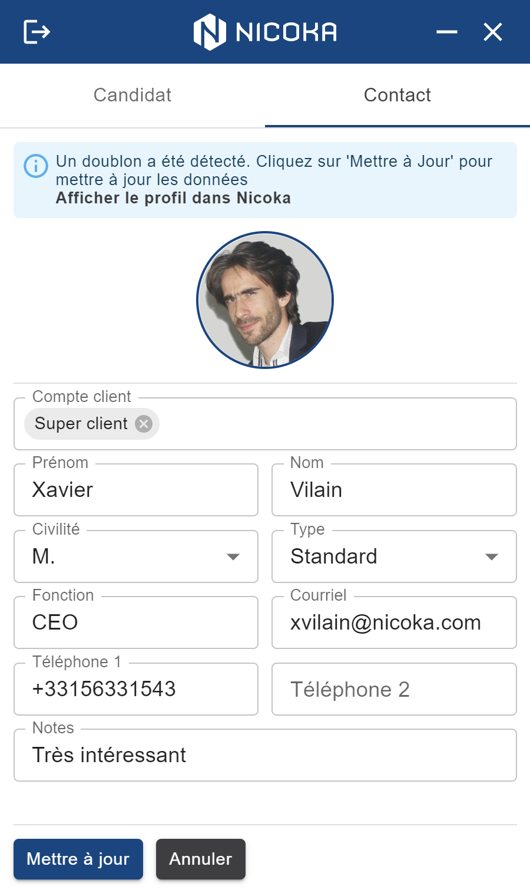Screen dimensions: 530x896
Task: Click the Courriel email field
Action: [x=394, y=622]
